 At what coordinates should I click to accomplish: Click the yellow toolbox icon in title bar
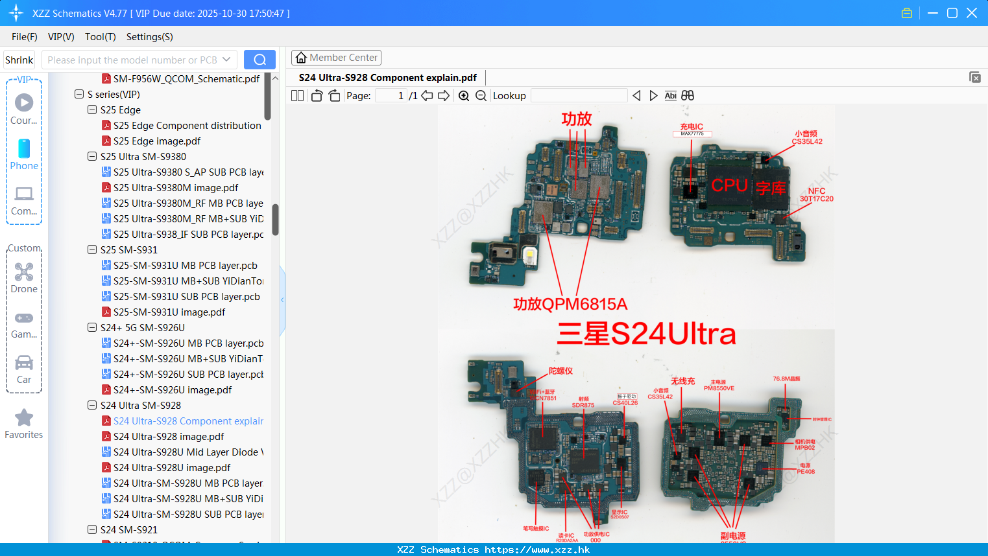tap(907, 13)
